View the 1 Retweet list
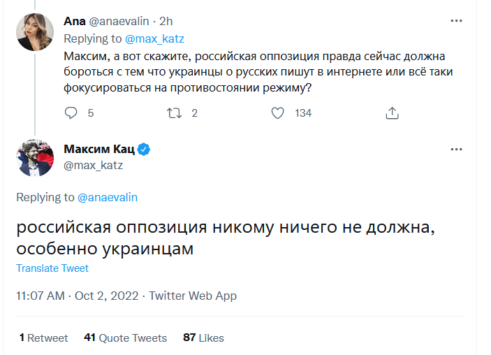 [43, 338]
